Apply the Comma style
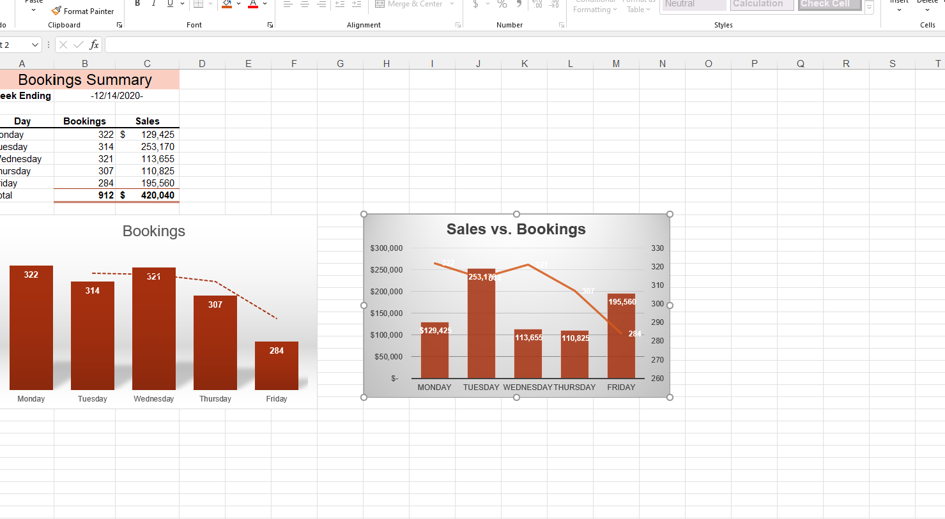Viewport: 945px width, 519px height. click(518, 4)
